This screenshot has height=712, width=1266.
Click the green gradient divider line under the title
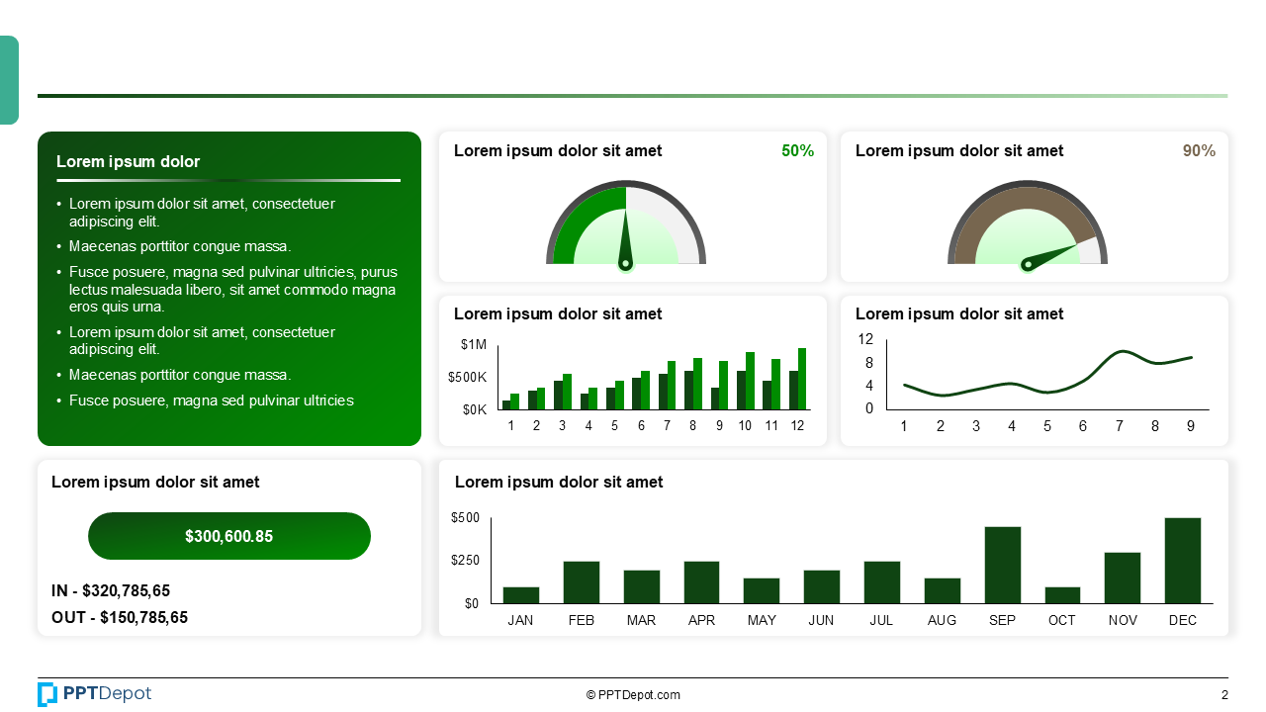click(633, 96)
